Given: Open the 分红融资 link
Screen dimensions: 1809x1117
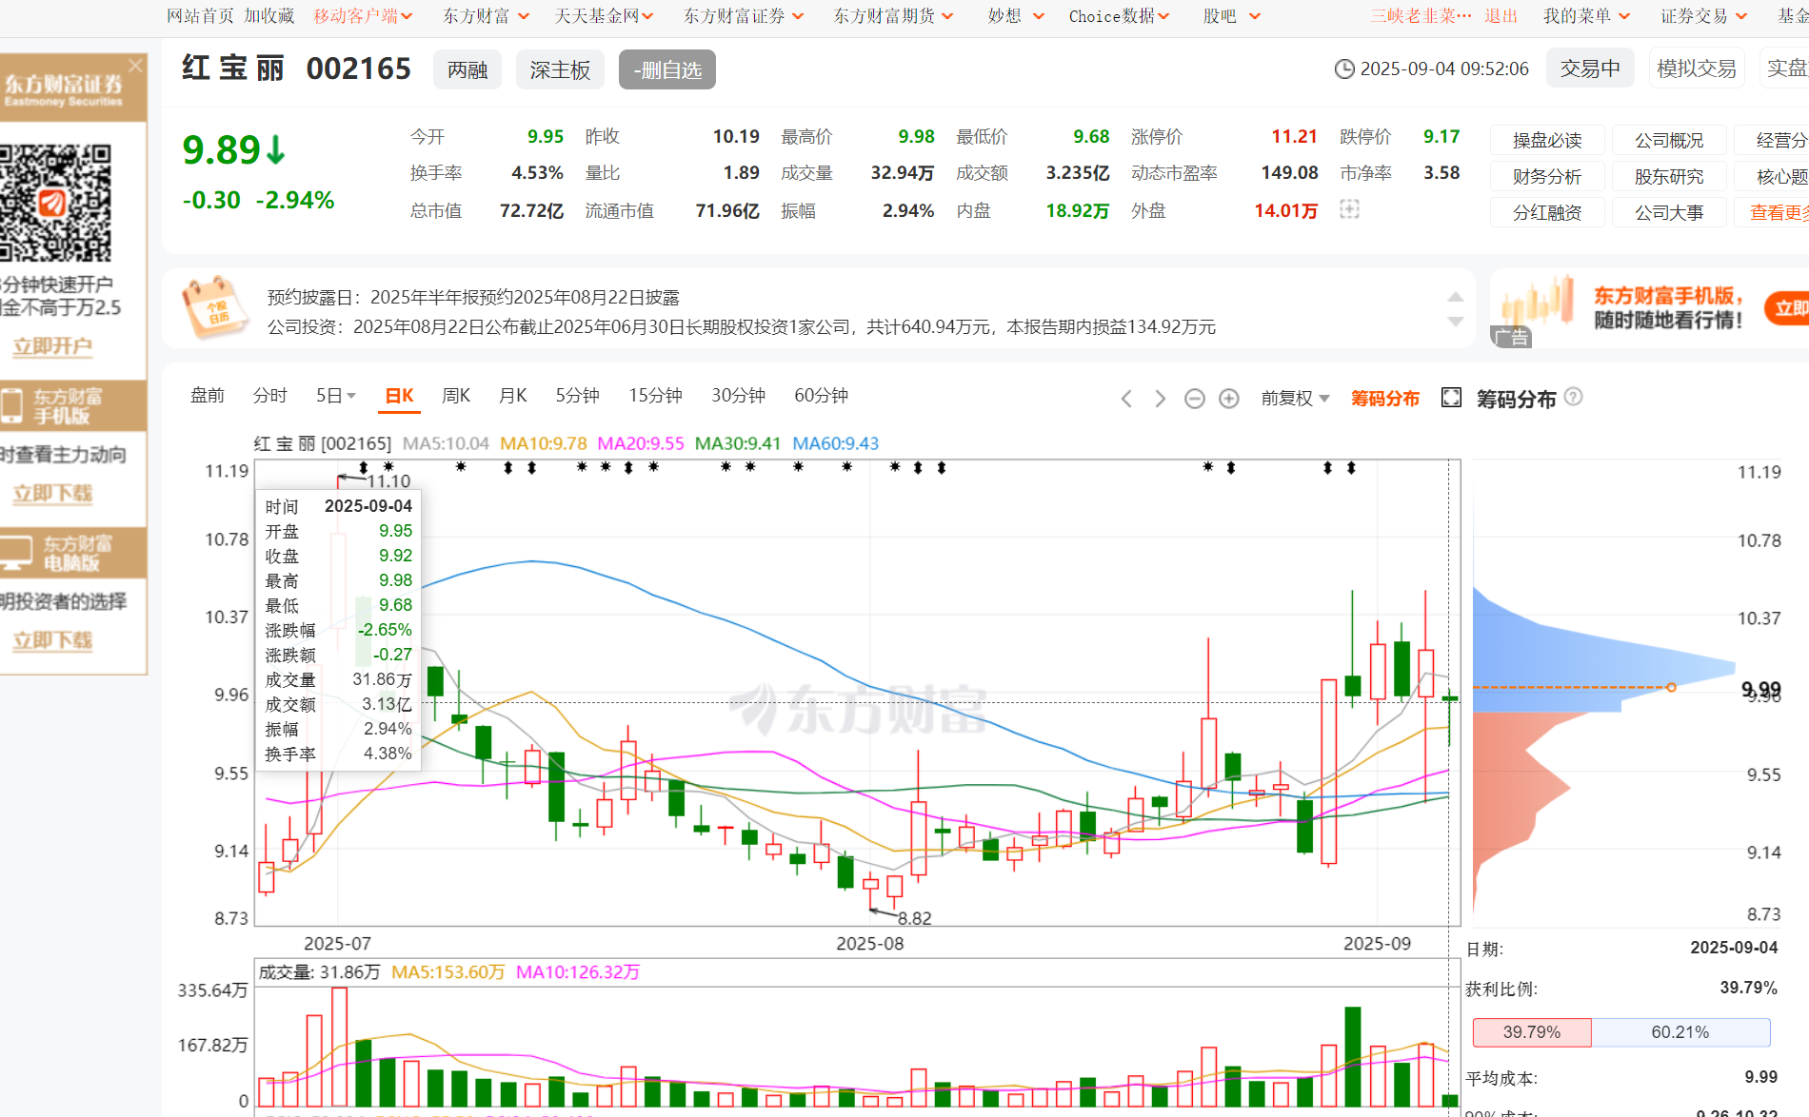Looking at the screenshot, I should pyautogui.click(x=1547, y=213).
